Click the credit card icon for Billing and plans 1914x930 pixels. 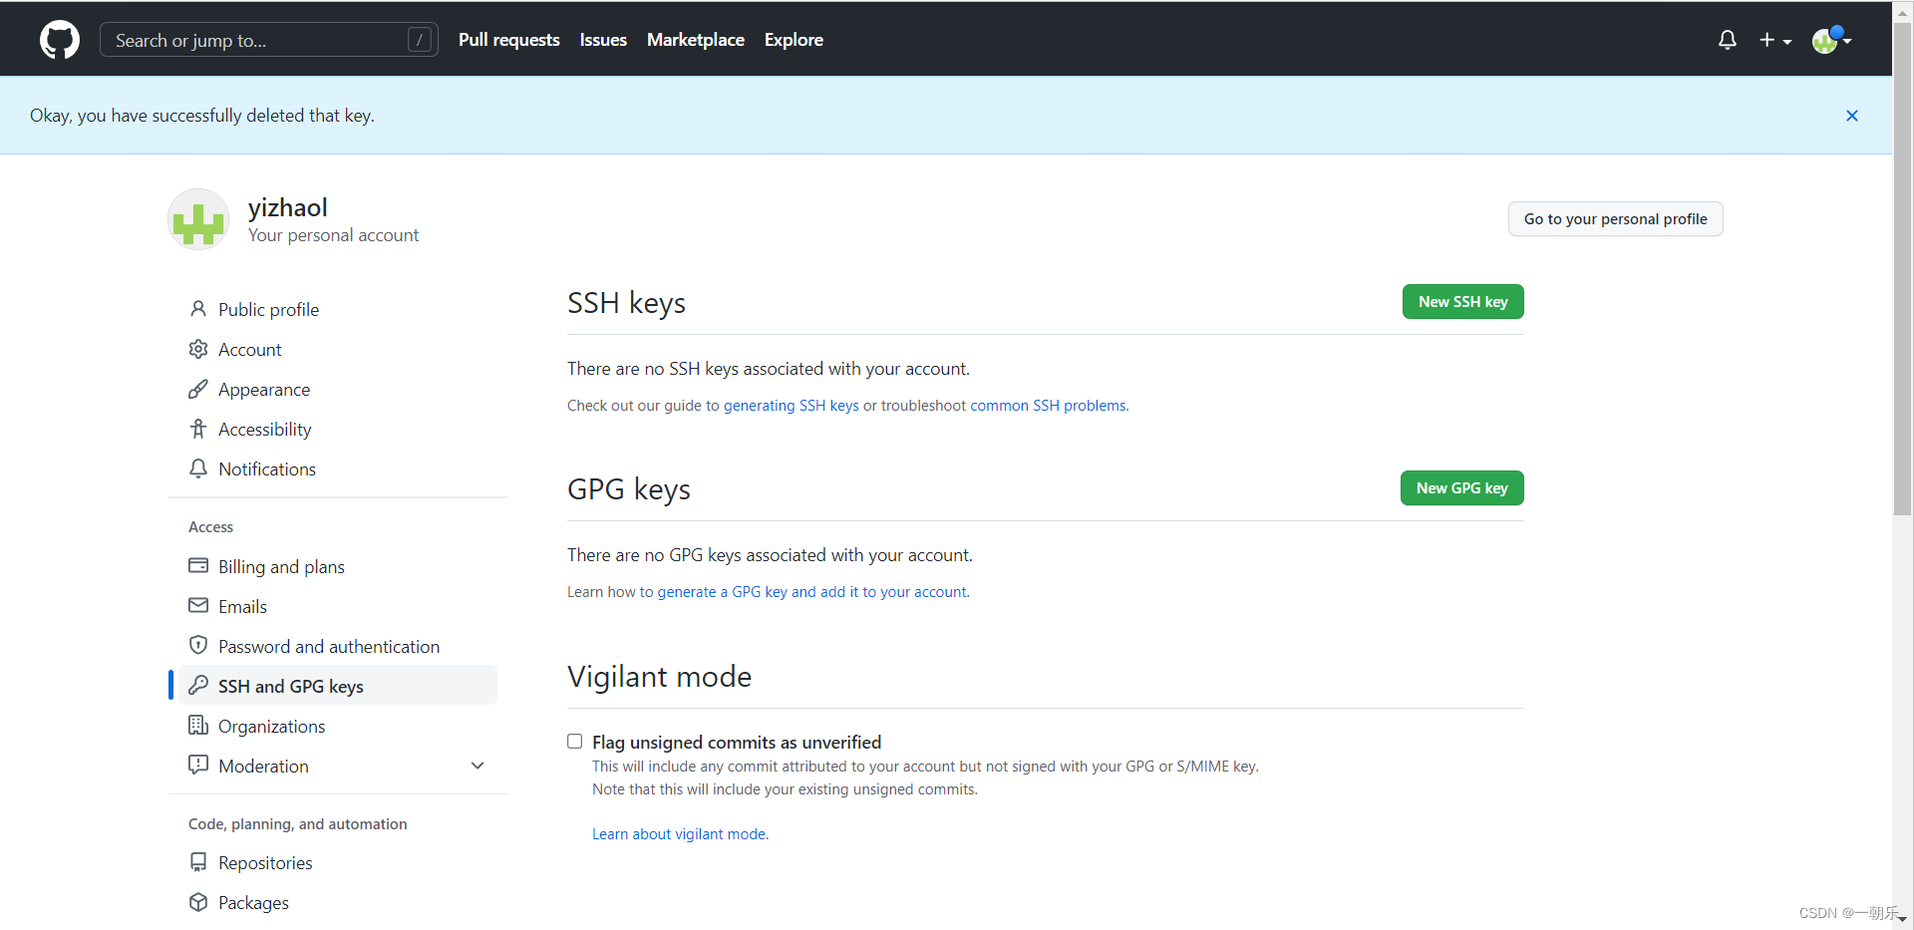point(198,565)
